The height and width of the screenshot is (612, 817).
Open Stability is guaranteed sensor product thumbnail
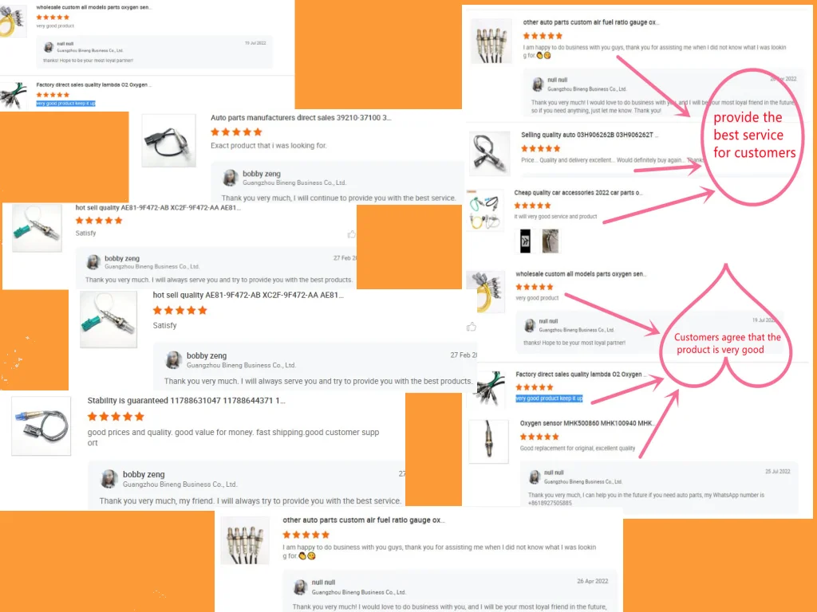[x=41, y=426]
